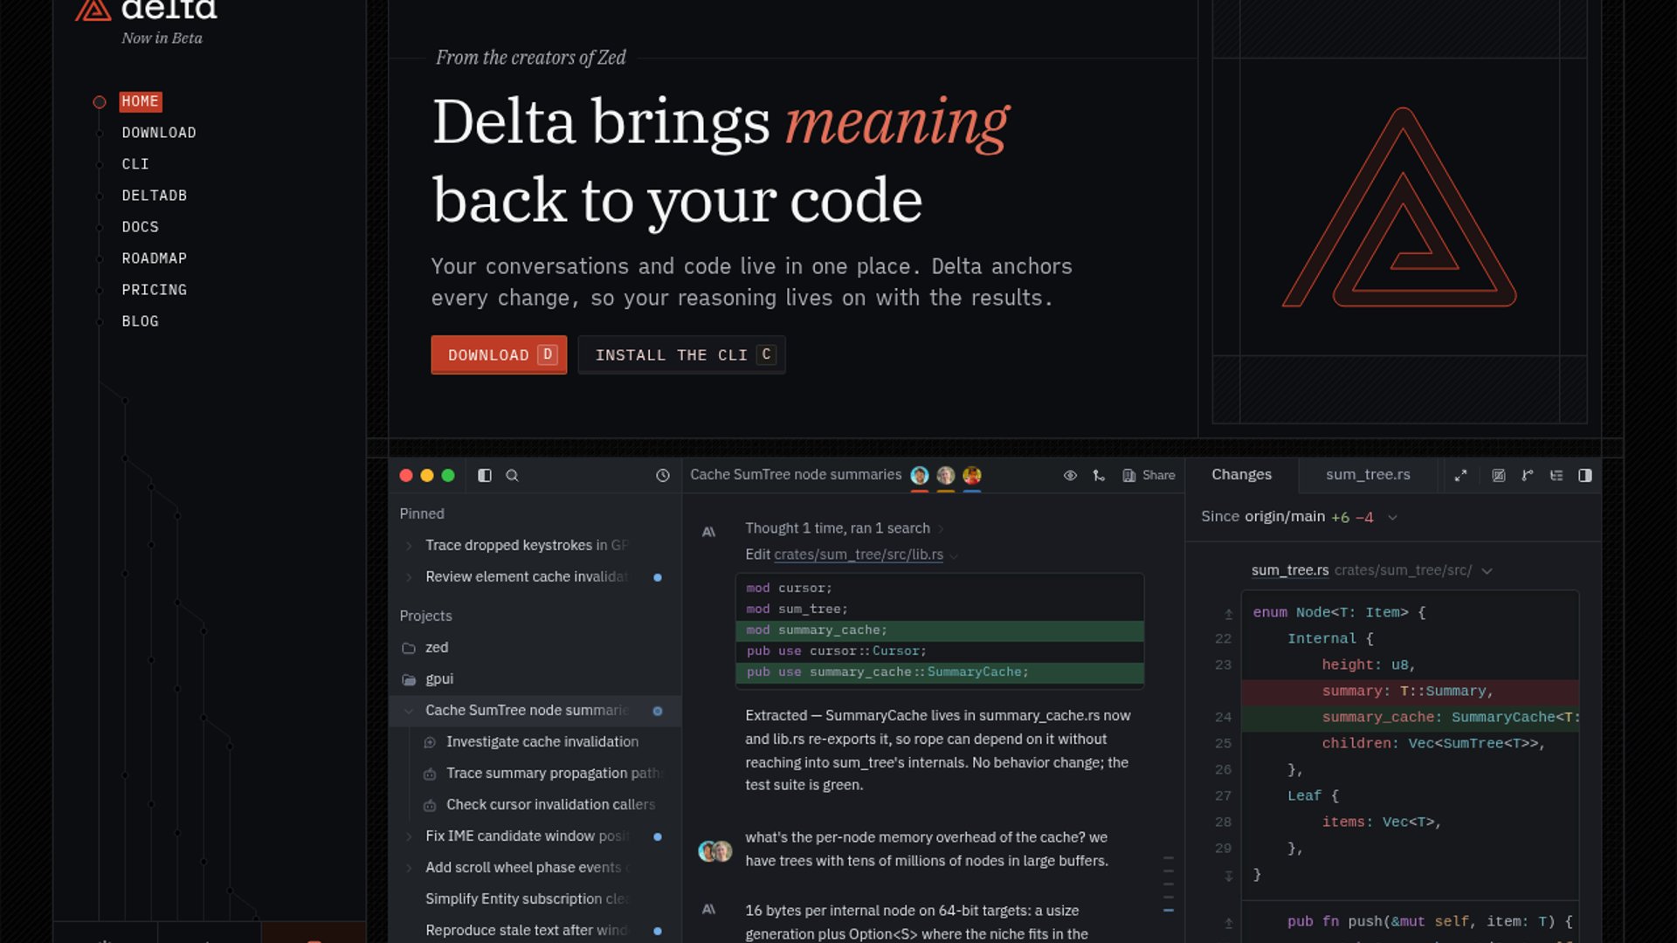Click sum_tree.rs filename link in diff header
This screenshot has width=1677, height=943.
click(1290, 570)
